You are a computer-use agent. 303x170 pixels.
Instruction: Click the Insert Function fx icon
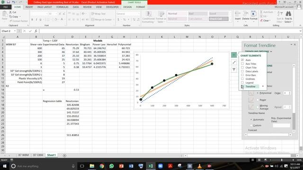[36, 31]
